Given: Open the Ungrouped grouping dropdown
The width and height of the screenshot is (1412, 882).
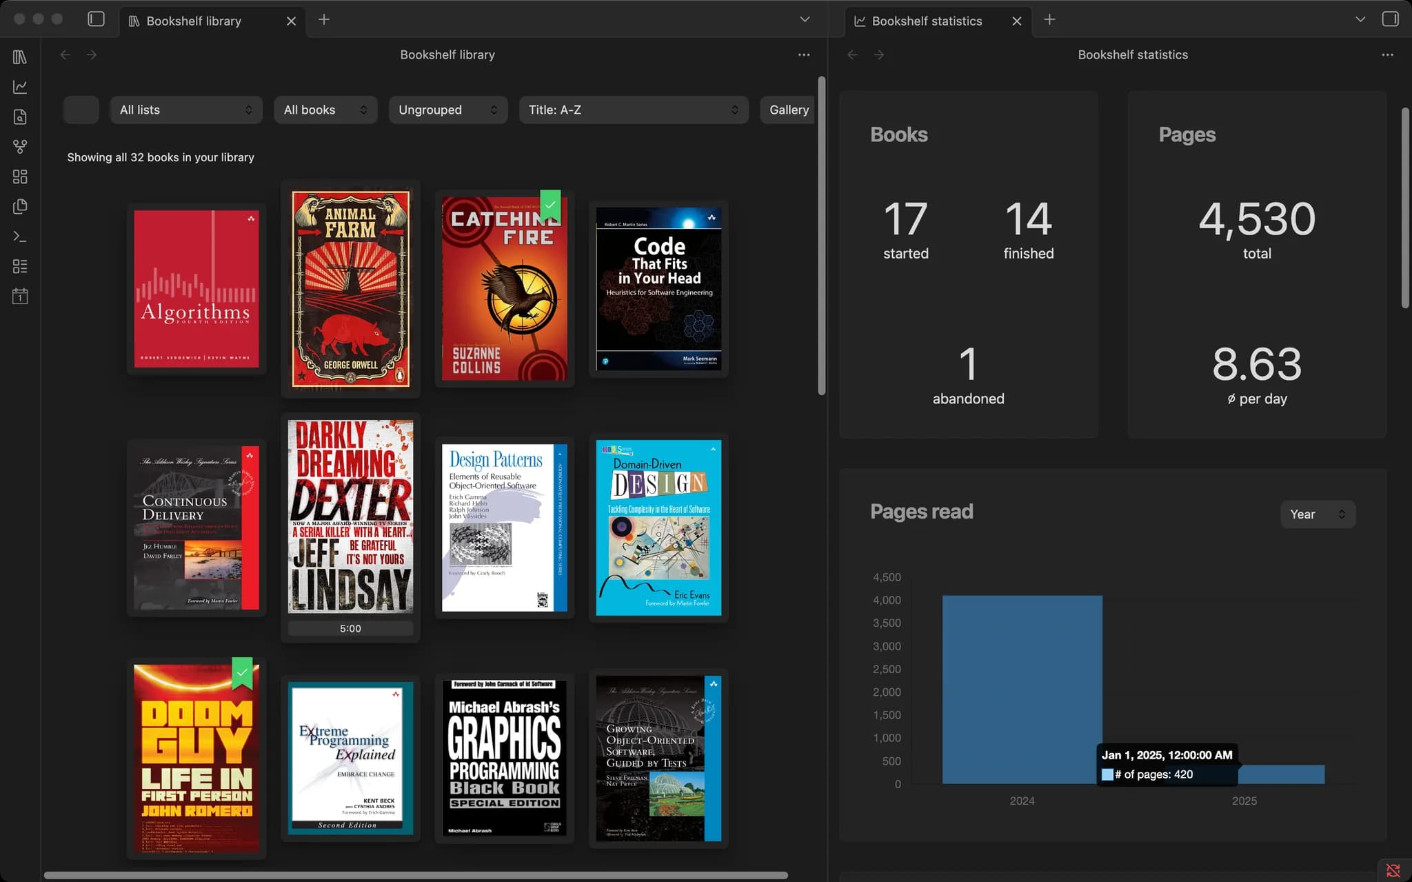Looking at the screenshot, I should (448, 110).
